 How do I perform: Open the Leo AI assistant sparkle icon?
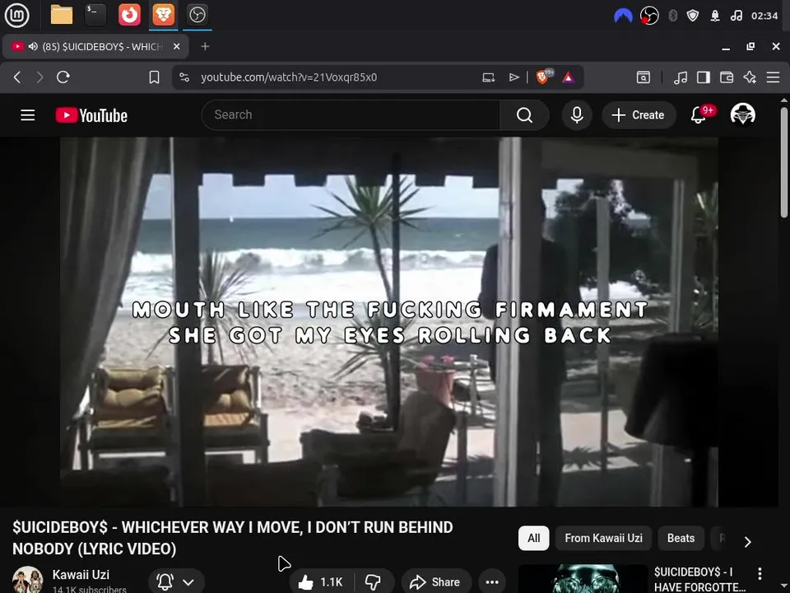pos(750,77)
